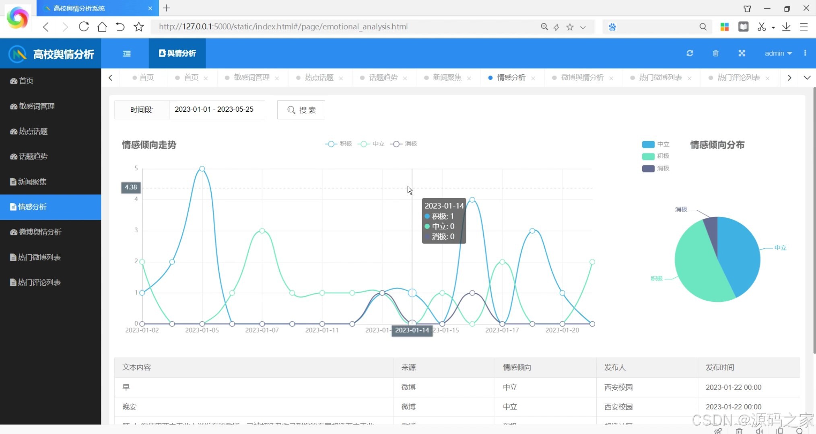816x434 pixels.
Task: Click the 积极 peak point at value 5
Action: point(202,169)
